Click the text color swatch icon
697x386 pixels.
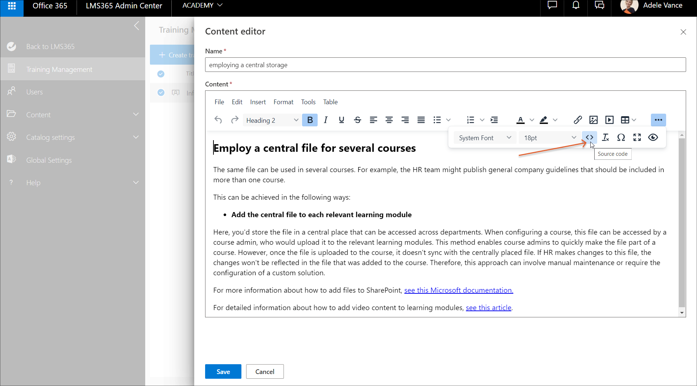point(521,120)
